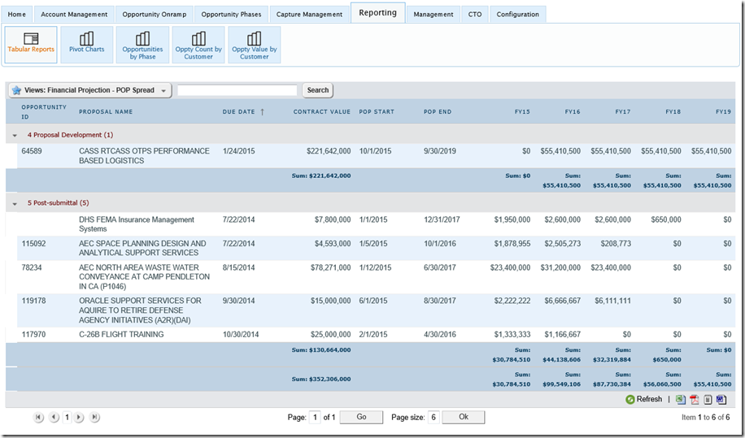The width and height of the screenshot is (745, 438).
Task: Click the 10/30/2014 due date cell
Action: (241, 335)
